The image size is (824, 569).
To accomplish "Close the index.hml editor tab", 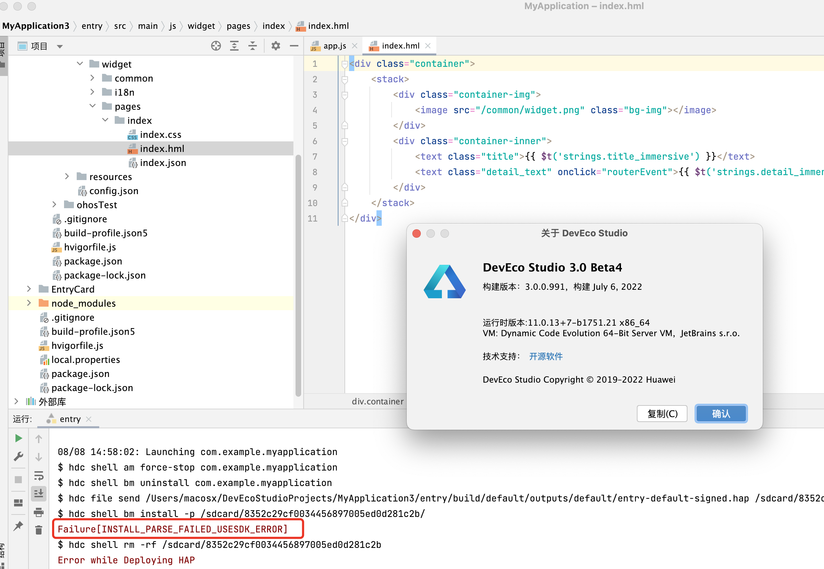I will point(428,46).
